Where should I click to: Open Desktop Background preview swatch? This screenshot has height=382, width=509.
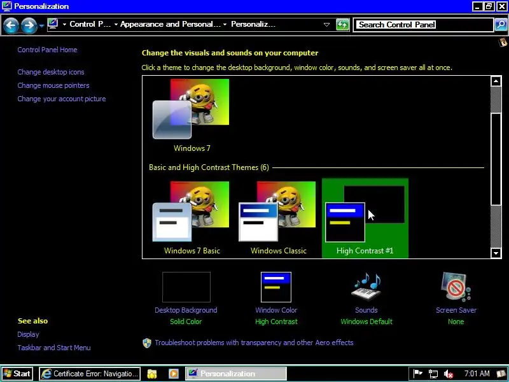[186, 287]
